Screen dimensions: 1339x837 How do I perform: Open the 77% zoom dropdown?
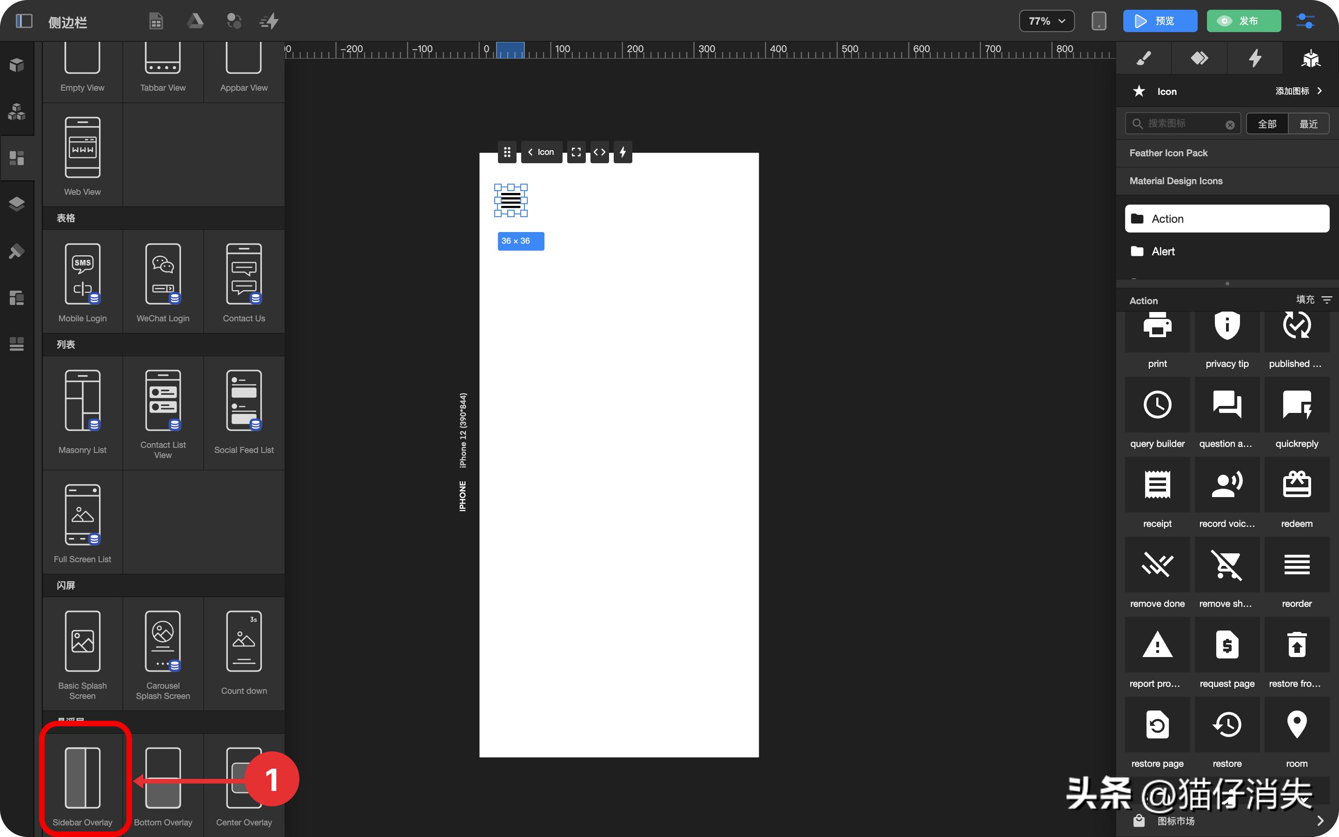[x=1046, y=21]
